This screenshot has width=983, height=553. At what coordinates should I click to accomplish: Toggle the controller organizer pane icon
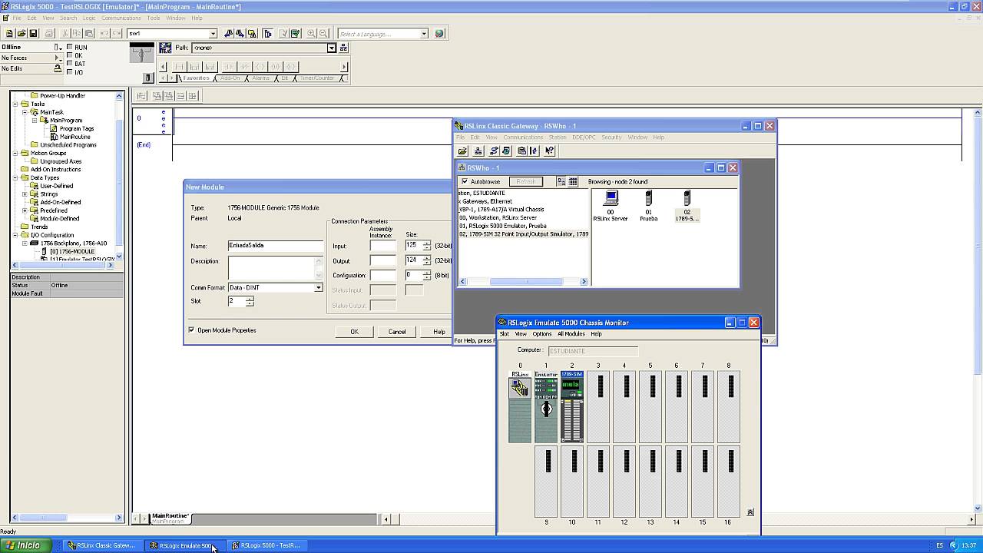click(x=267, y=34)
